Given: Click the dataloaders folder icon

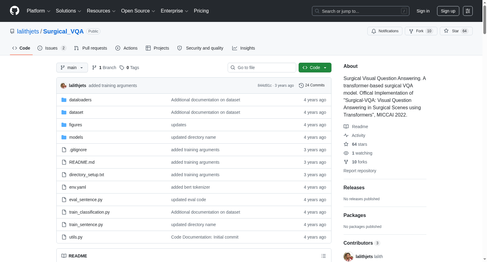Looking at the screenshot, I should [64, 100].
